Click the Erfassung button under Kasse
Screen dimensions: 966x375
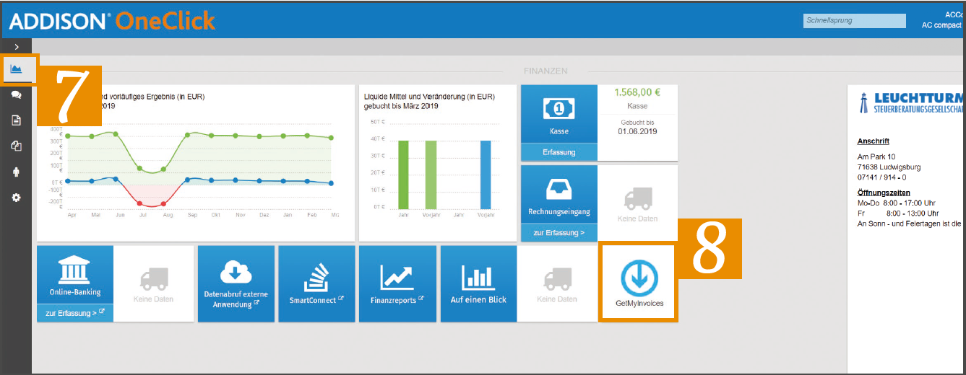click(x=559, y=152)
